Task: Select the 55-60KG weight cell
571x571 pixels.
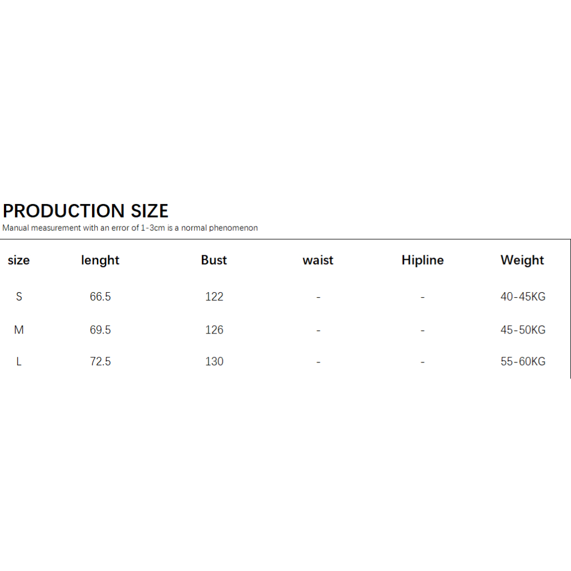Action: click(523, 362)
